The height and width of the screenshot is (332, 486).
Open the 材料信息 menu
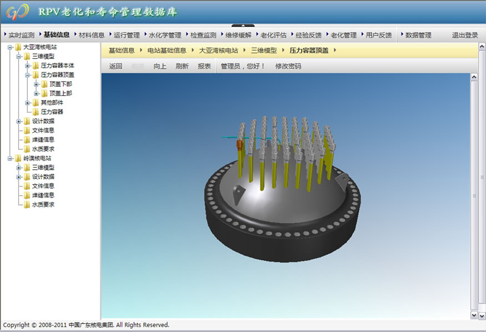91,35
